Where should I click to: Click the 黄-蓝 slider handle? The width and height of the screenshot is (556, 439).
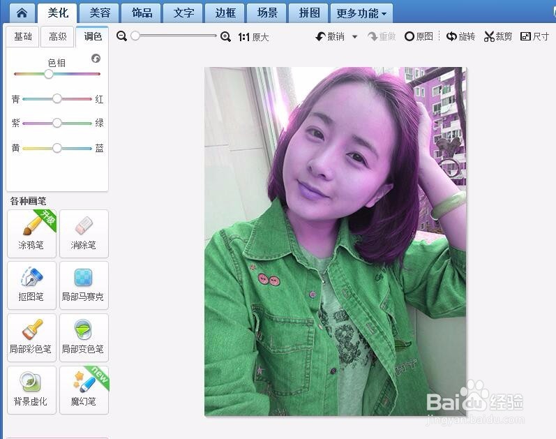tap(57, 148)
